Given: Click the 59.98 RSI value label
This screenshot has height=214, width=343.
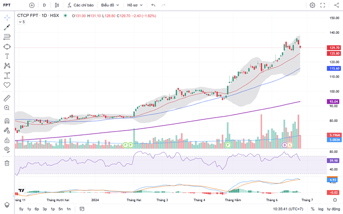Looking at the screenshot, I should pos(333,161).
